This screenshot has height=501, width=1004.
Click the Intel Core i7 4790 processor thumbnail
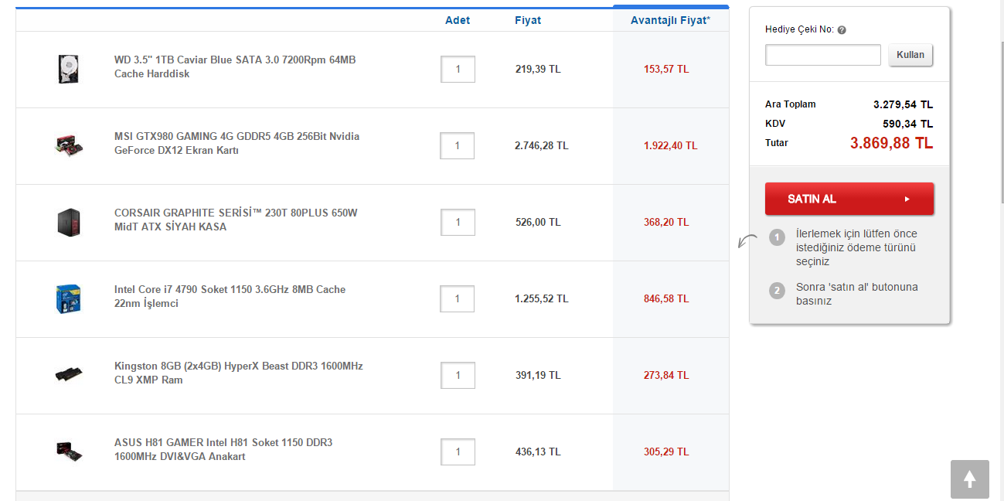click(x=69, y=298)
